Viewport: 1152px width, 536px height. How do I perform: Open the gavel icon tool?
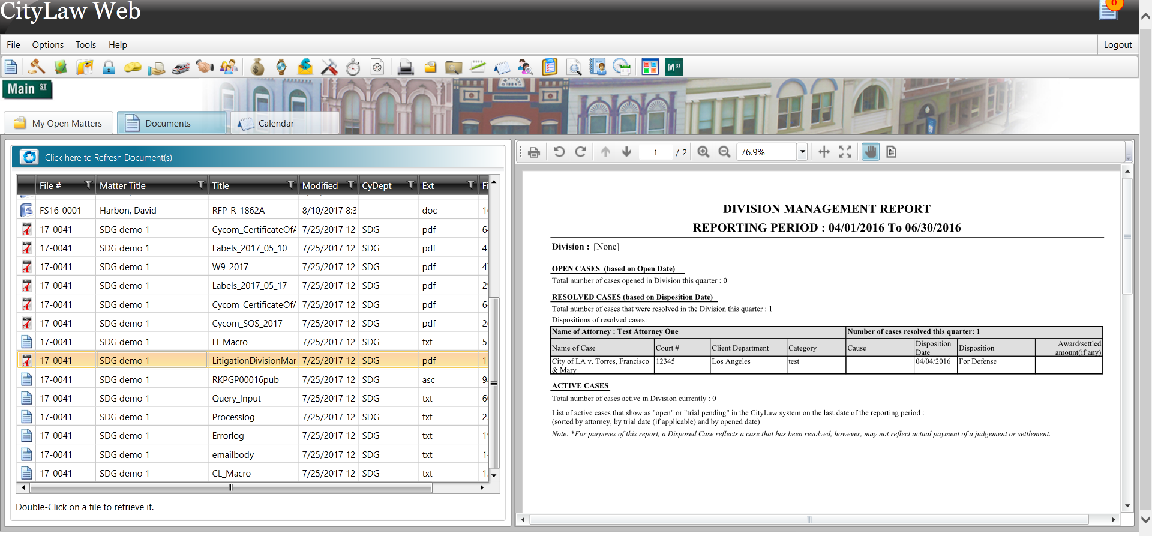pyautogui.click(x=36, y=67)
